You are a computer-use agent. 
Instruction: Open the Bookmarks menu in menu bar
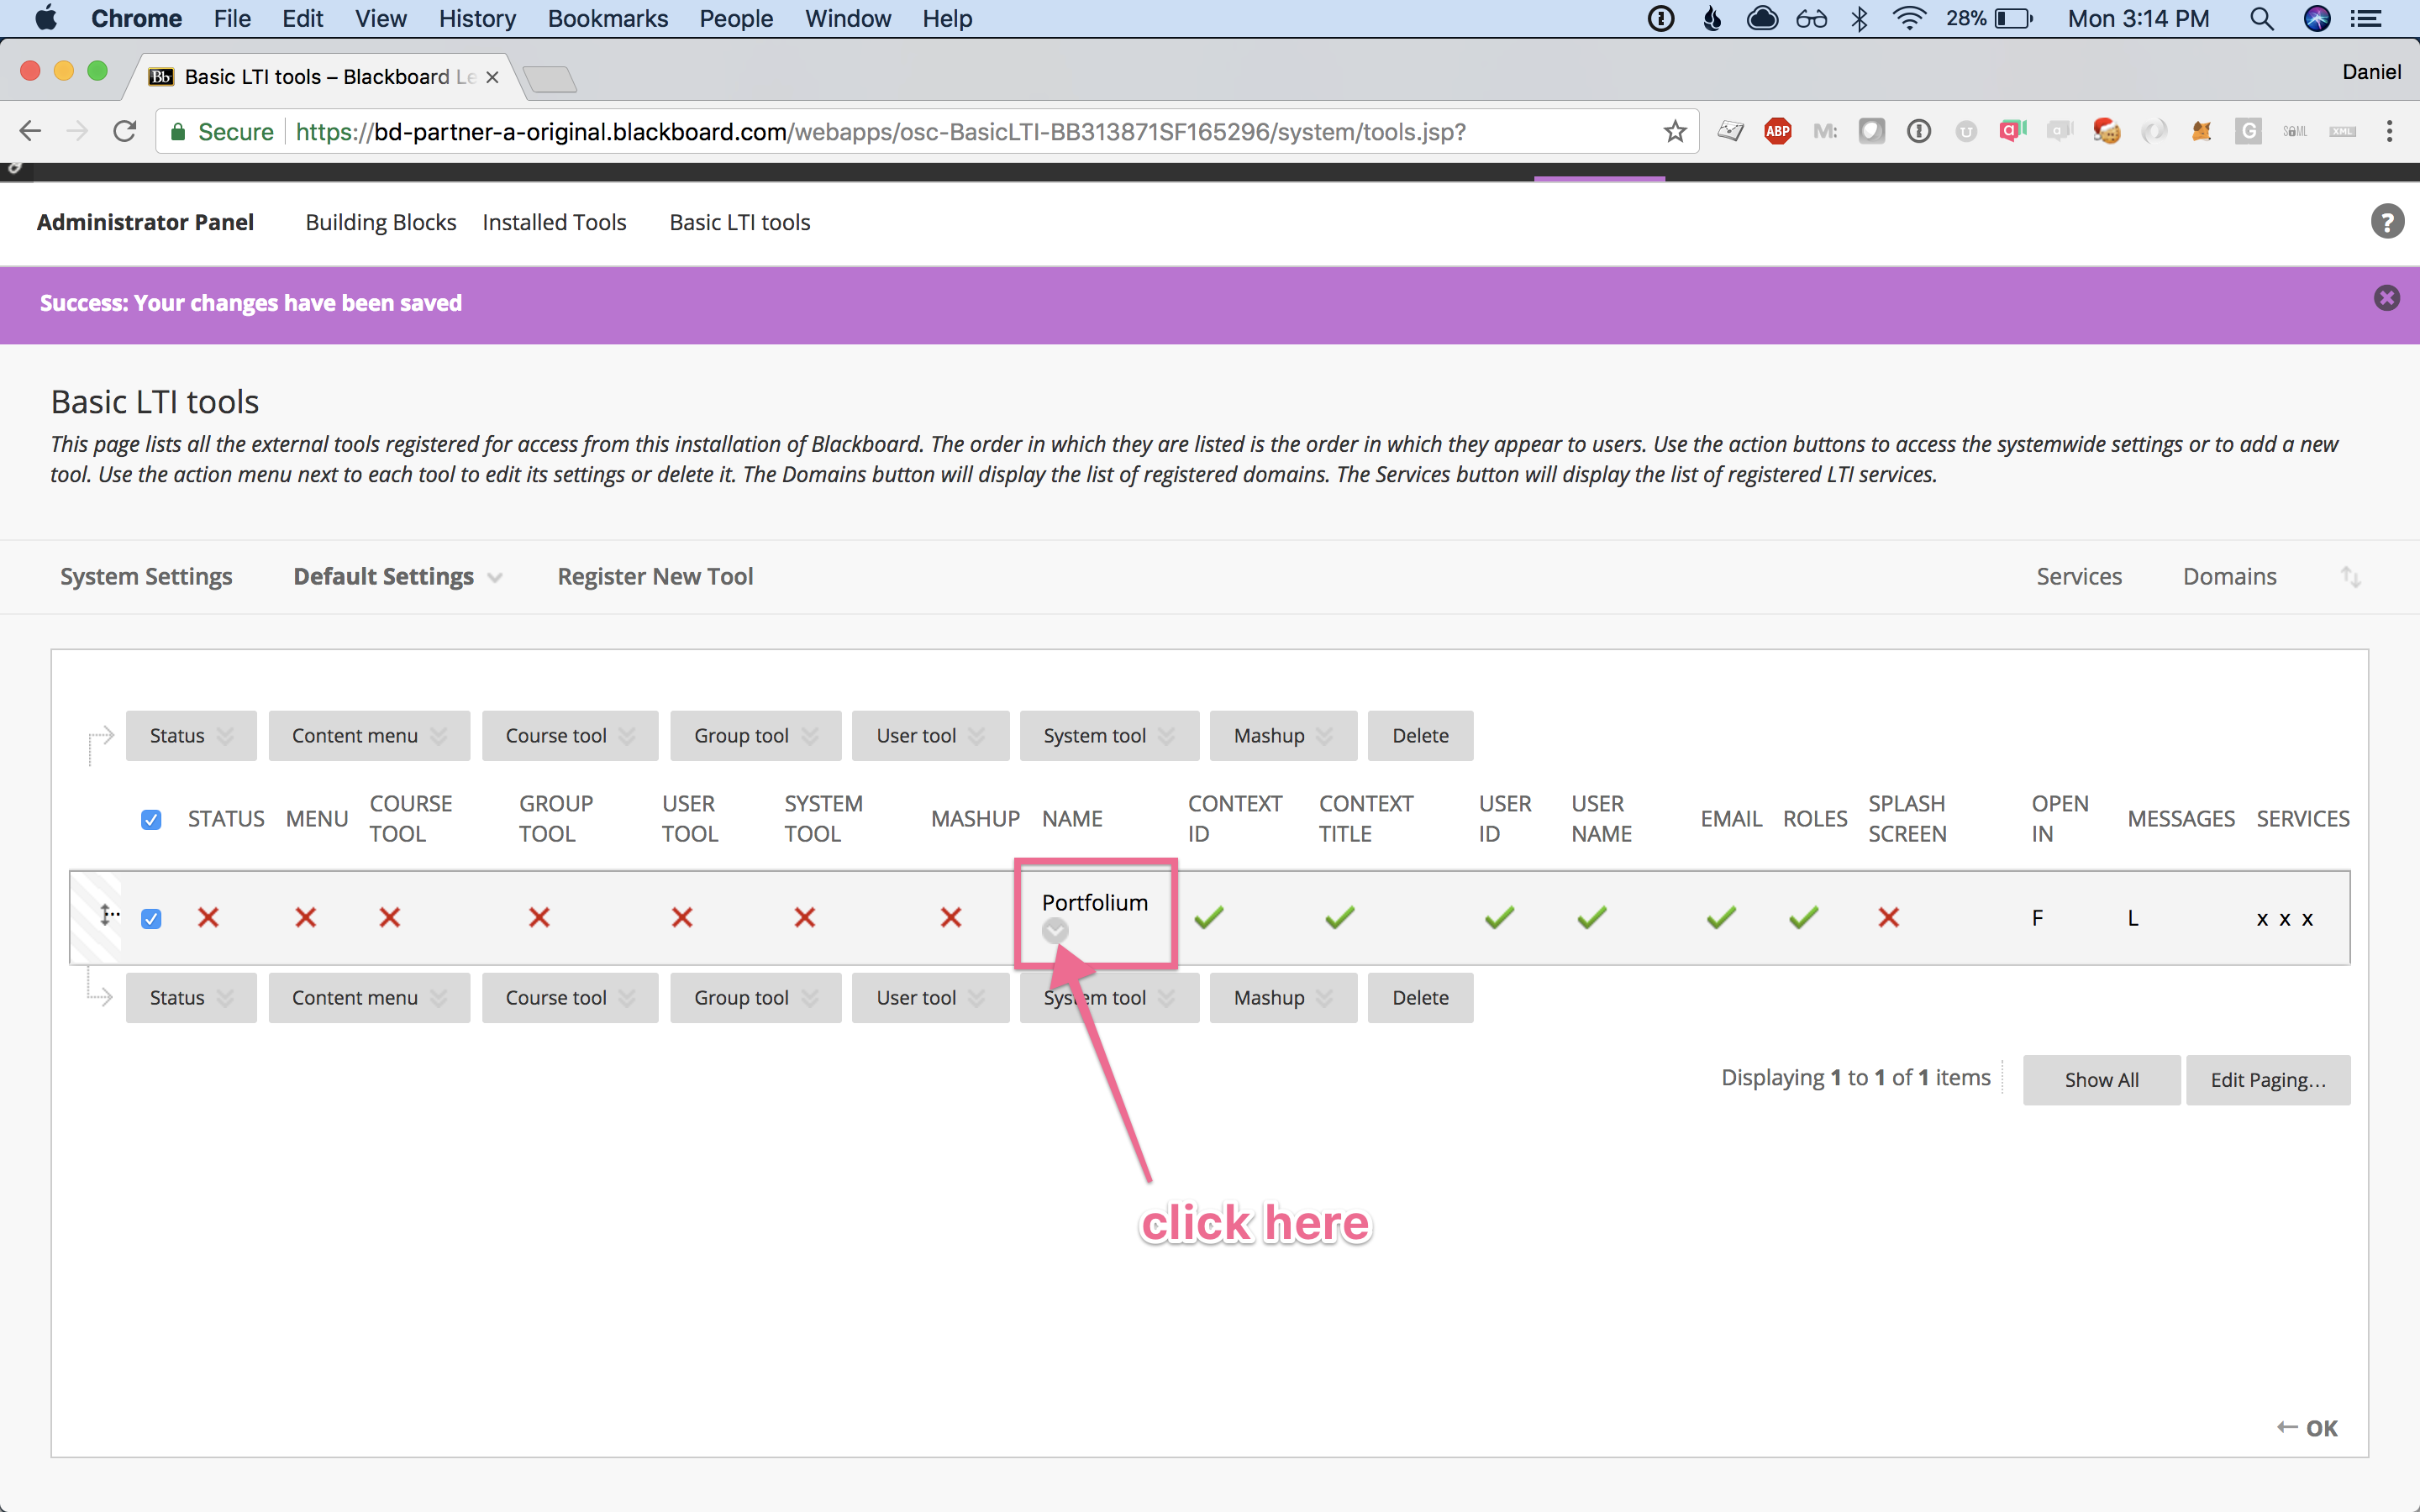pyautogui.click(x=607, y=19)
